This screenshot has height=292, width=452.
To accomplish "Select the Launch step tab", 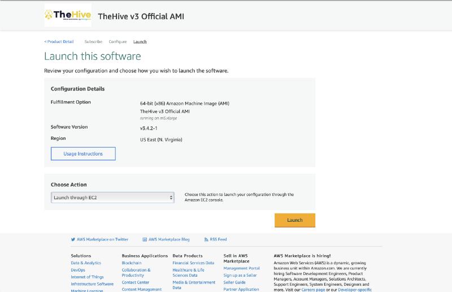I will (x=140, y=42).
